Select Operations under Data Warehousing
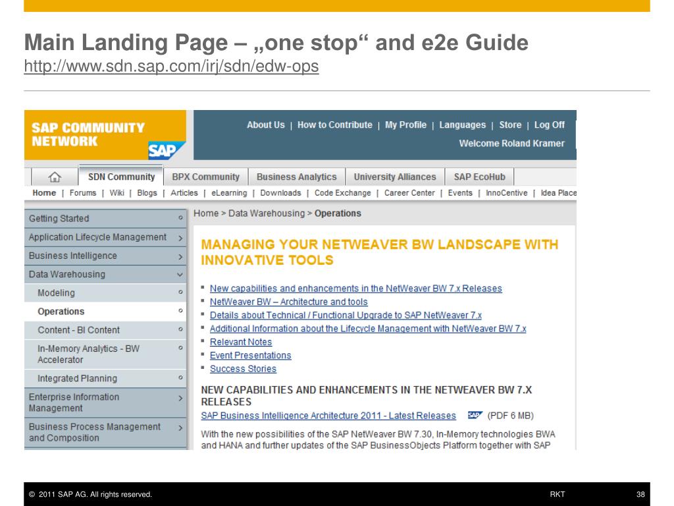The width and height of the screenshot is (674, 506). [x=105, y=311]
